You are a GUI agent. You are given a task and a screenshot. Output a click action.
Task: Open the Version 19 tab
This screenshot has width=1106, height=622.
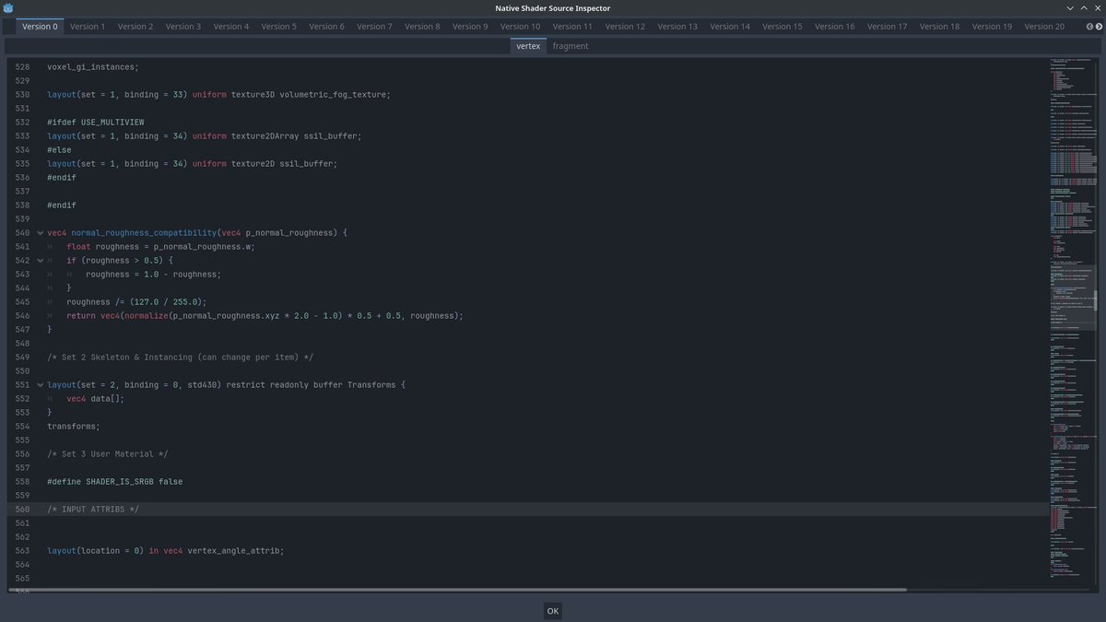tap(993, 27)
